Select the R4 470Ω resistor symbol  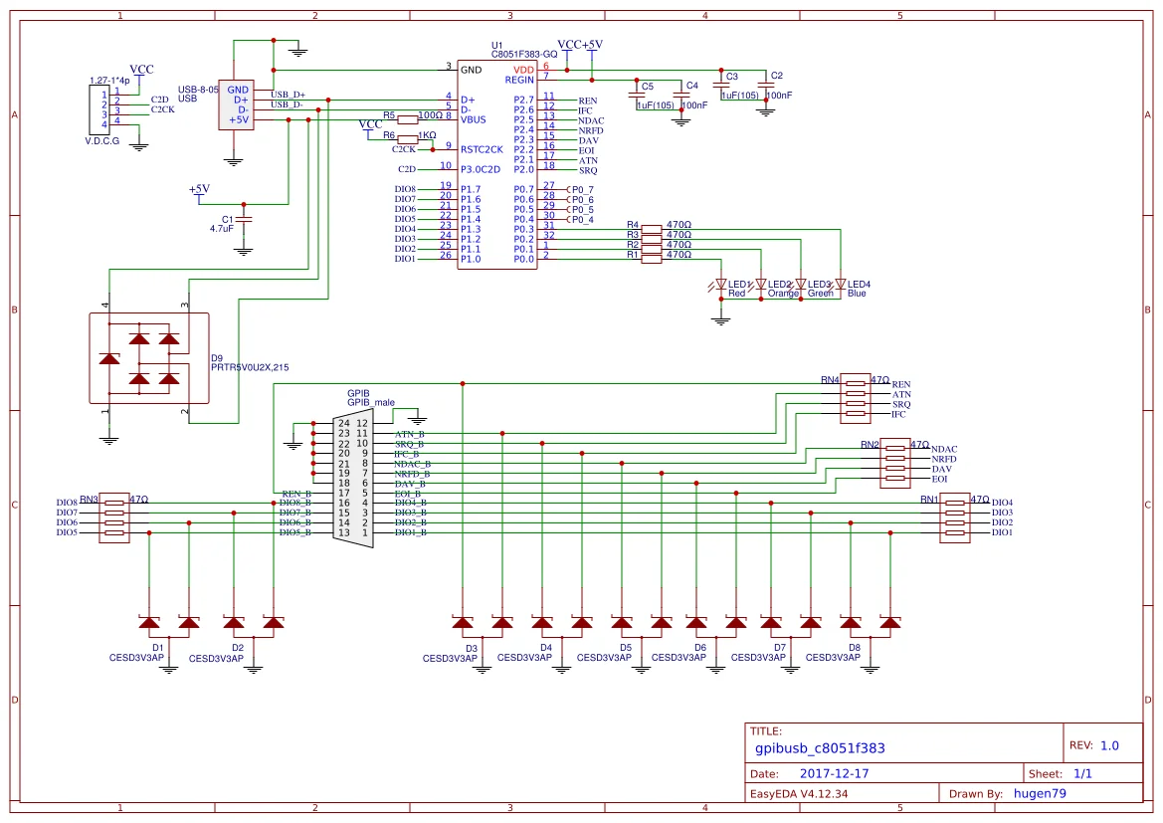[x=652, y=229]
